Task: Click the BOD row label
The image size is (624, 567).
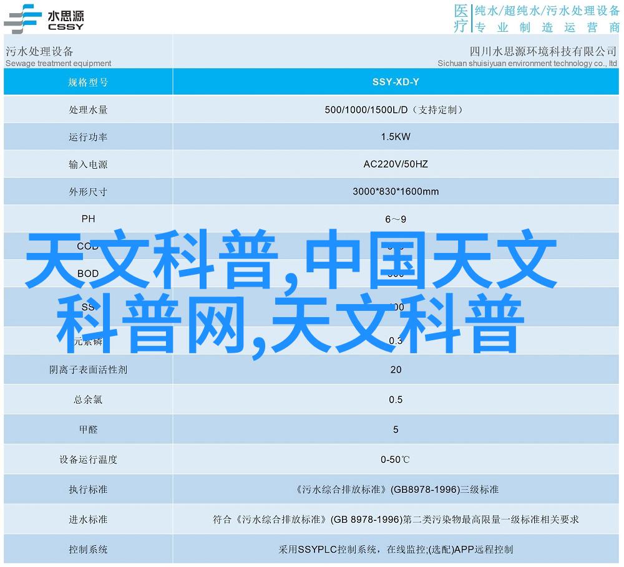Action: coord(88,274)
